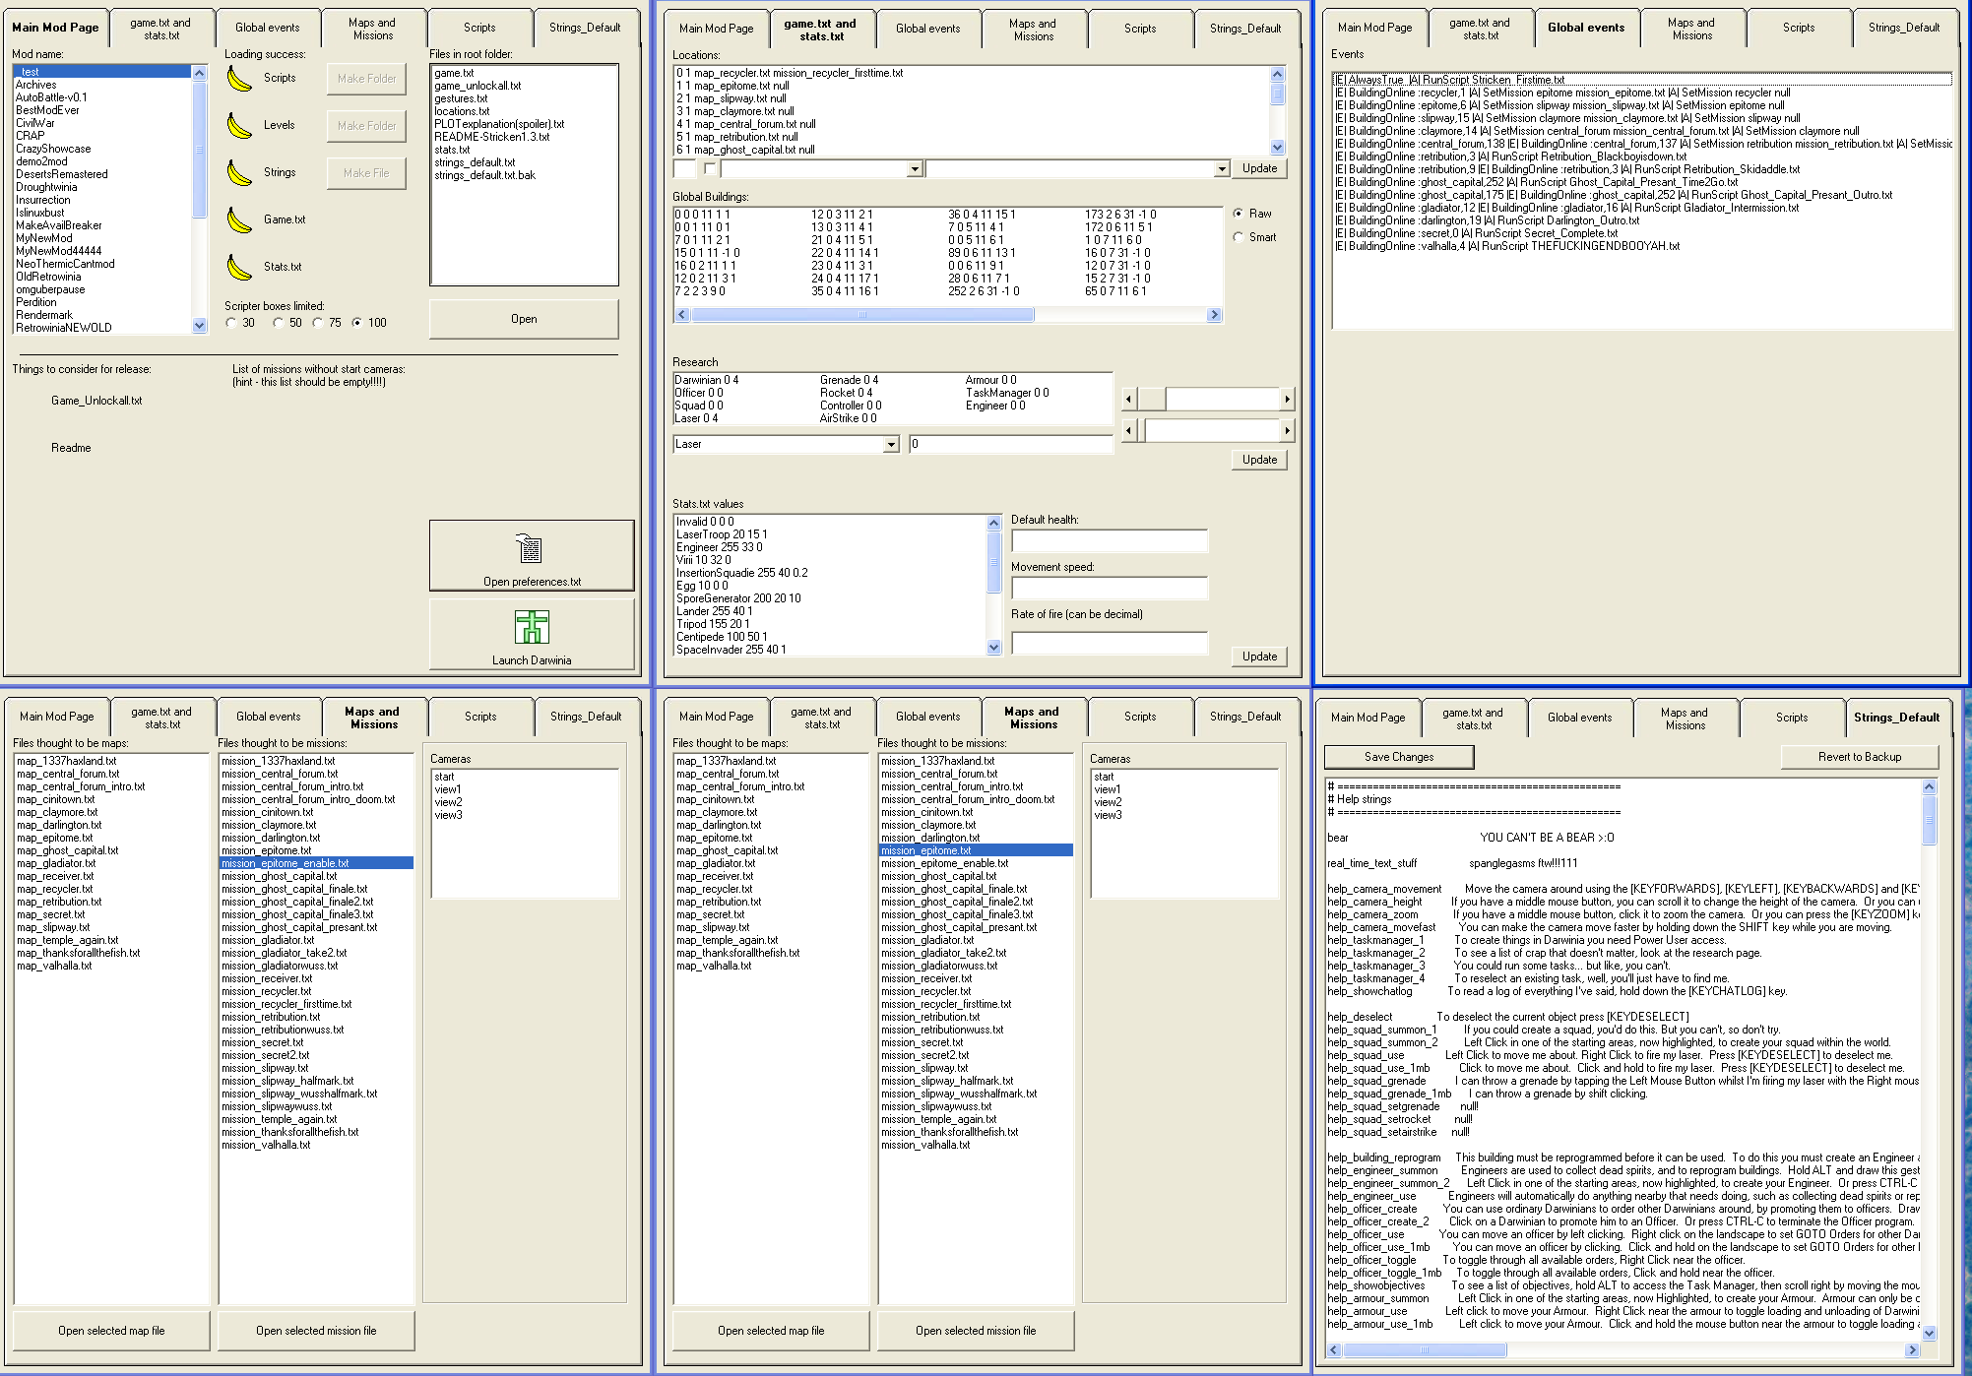Click the document icon for Open preferences.txt
This screenshot has width=1972, height=1376.
click(x=530, y=549)
